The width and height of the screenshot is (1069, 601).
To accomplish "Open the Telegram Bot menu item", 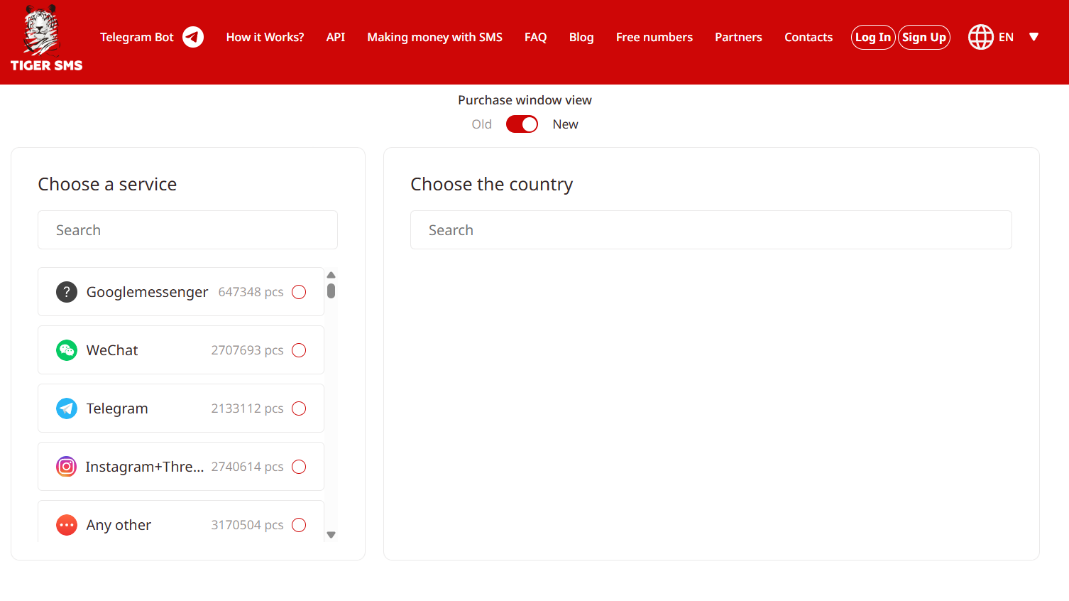I will [x=137, y=37].
